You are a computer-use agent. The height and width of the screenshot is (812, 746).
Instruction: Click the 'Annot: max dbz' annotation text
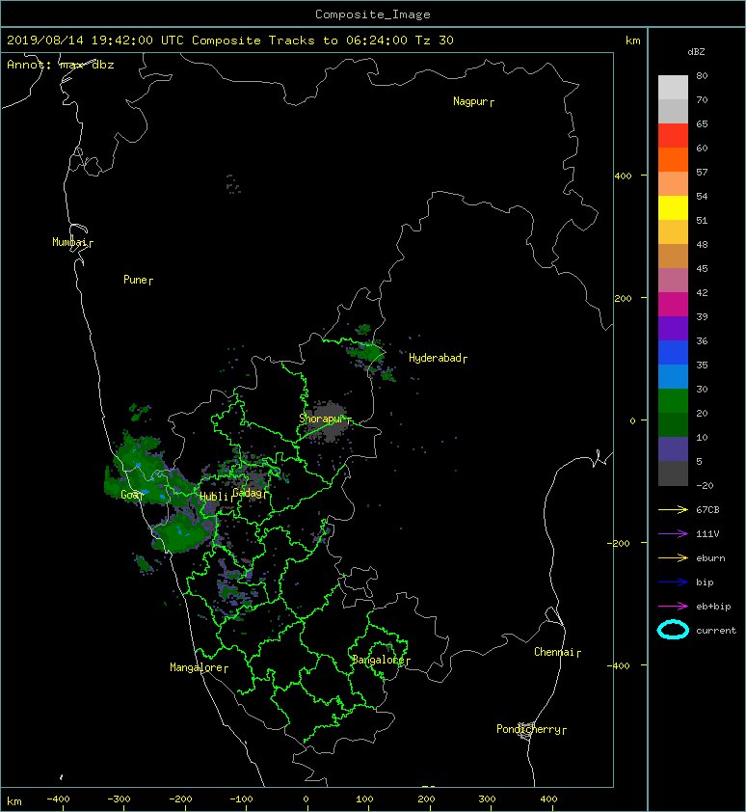click(60, 65)
